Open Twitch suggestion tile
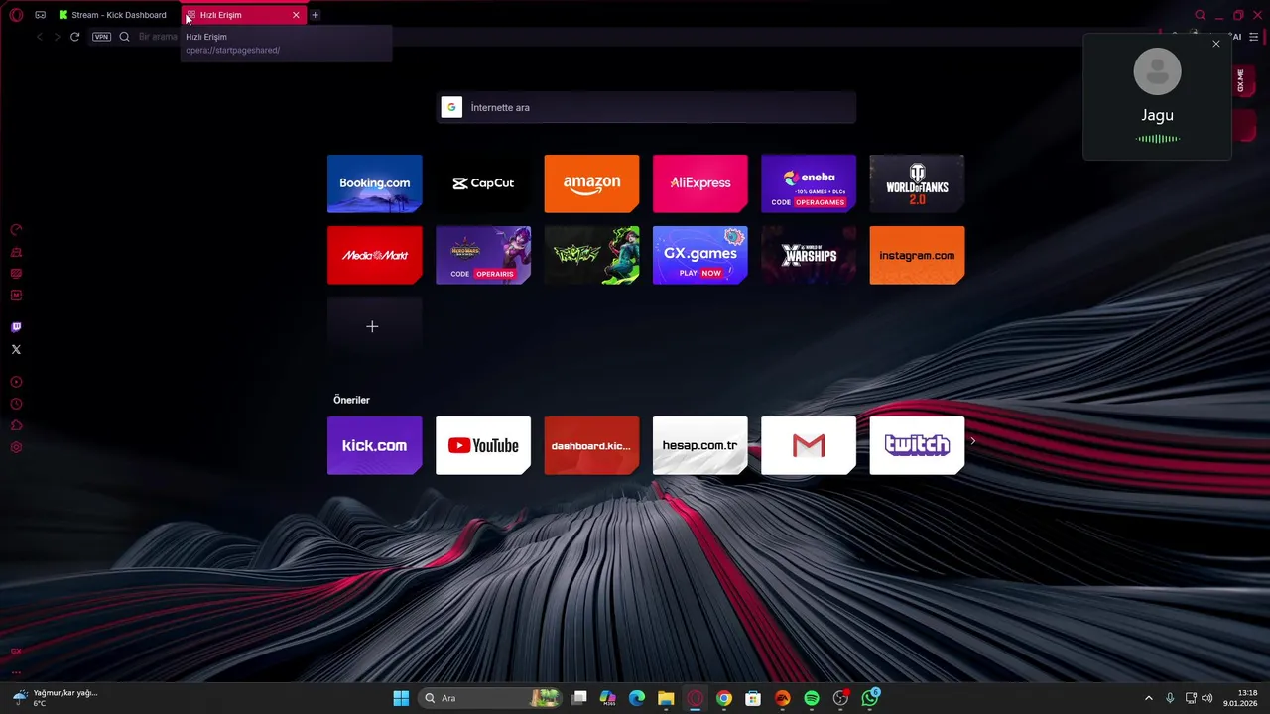Image resolution: width=1270 pixels, height=714 pixels. point(917,445)
